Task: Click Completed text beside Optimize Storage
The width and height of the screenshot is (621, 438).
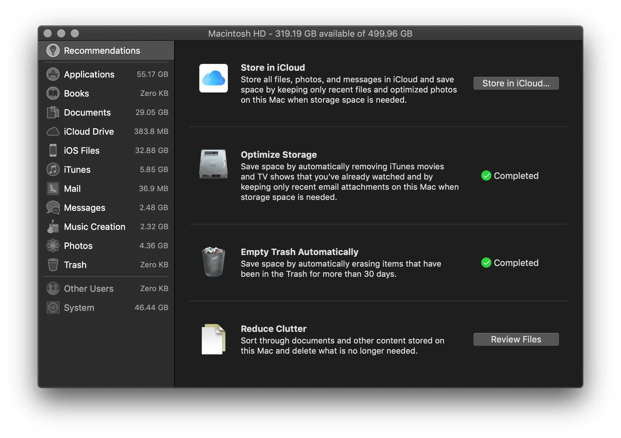Action: point(516,175)
